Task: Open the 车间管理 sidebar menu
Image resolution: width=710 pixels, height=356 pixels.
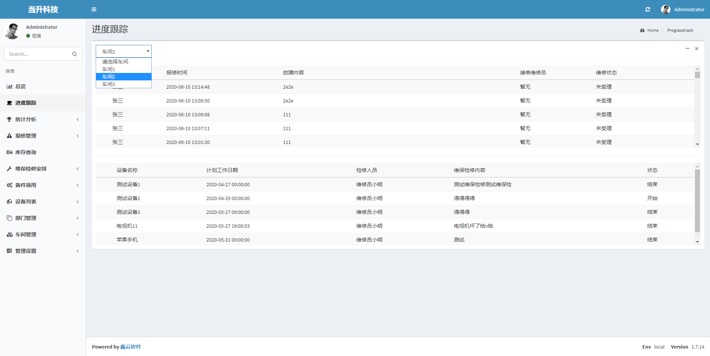Action: [x=25, y=234]
